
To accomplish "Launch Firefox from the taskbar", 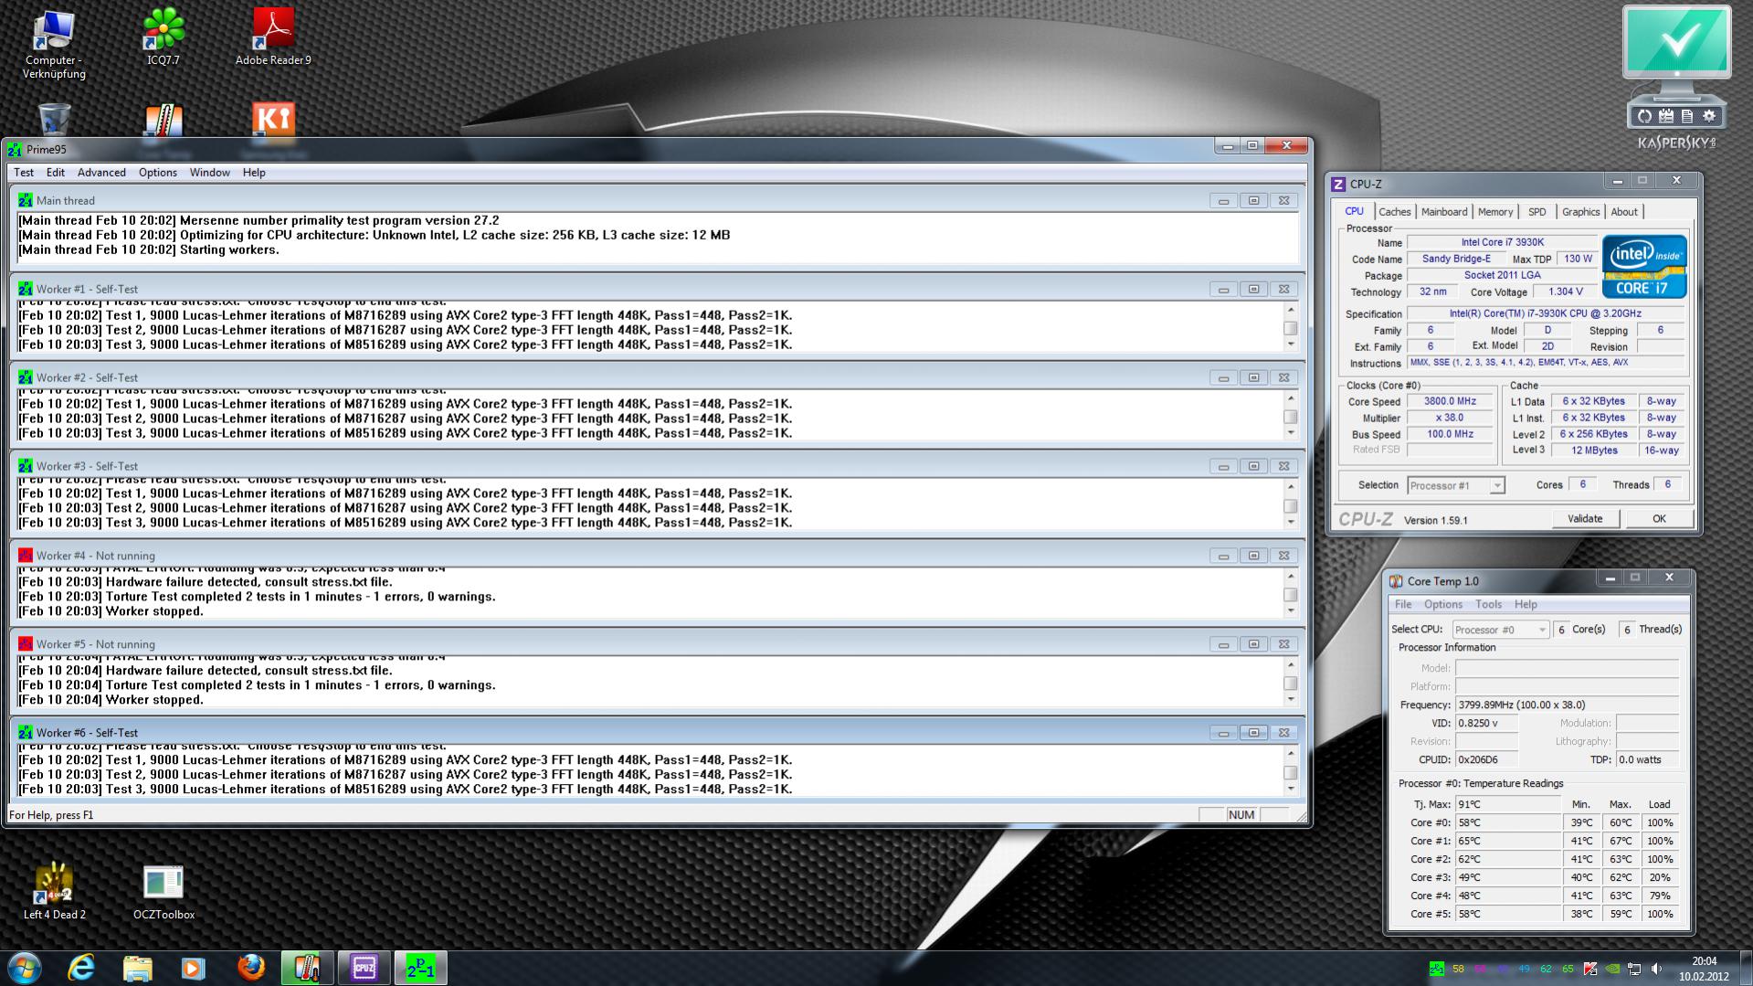I will tap(250, 968).
